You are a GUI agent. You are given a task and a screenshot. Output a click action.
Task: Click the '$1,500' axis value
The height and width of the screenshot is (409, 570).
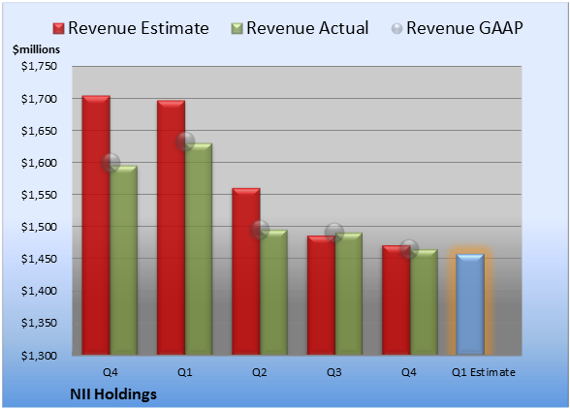click(x=39, y=227)
